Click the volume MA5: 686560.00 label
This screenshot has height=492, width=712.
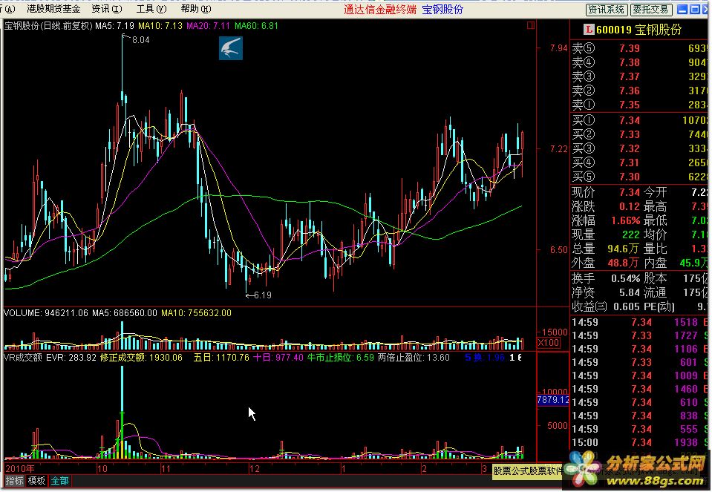[x=125, y=313]
